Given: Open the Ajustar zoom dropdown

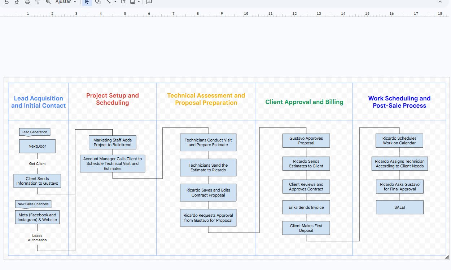Looking at the screenshot, I should pyautogui.click(x=66, y=2).
